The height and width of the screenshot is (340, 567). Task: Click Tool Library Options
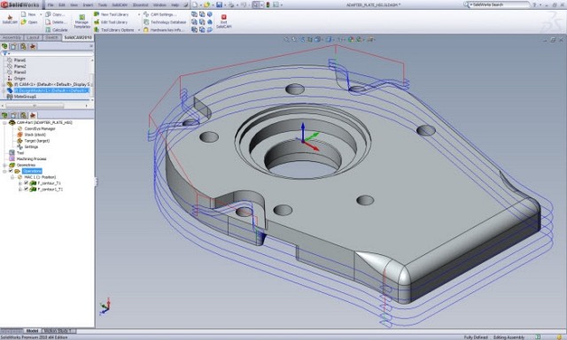tap(114, 30)
